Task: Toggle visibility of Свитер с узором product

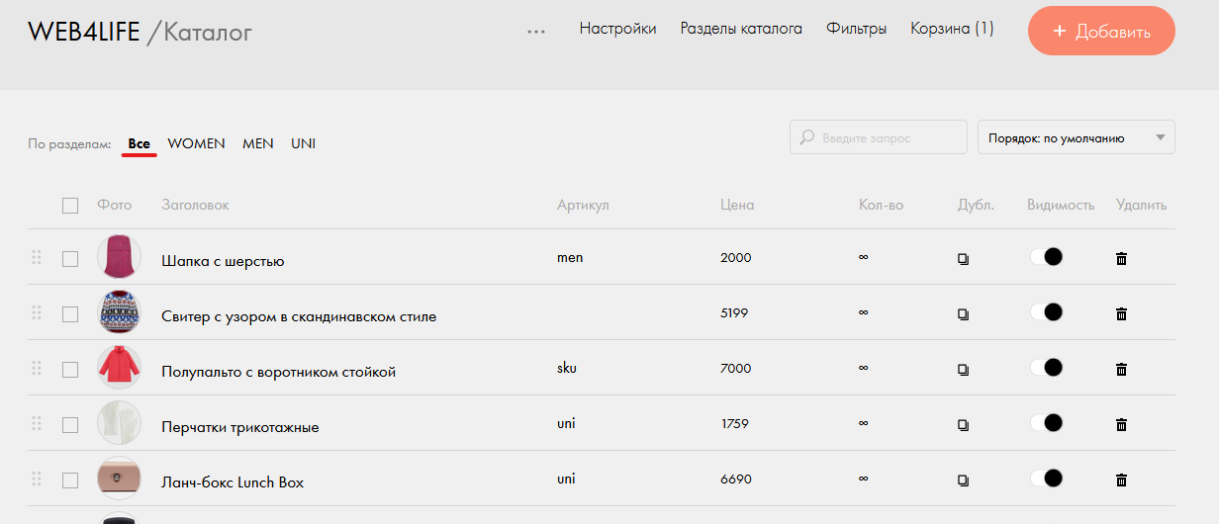Action: pos(1046,312)
